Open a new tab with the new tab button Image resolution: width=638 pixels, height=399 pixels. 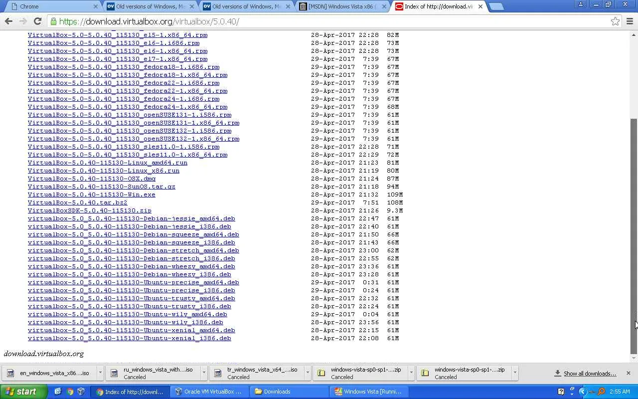coord(496,6)
